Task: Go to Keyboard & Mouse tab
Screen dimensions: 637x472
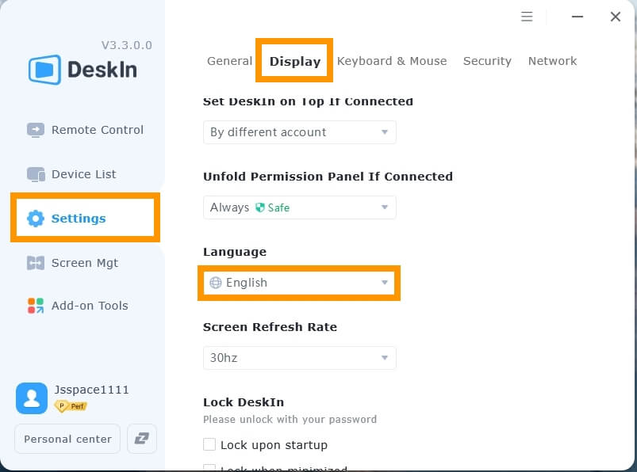Action: pyautogui.click(x=392, y=61)
